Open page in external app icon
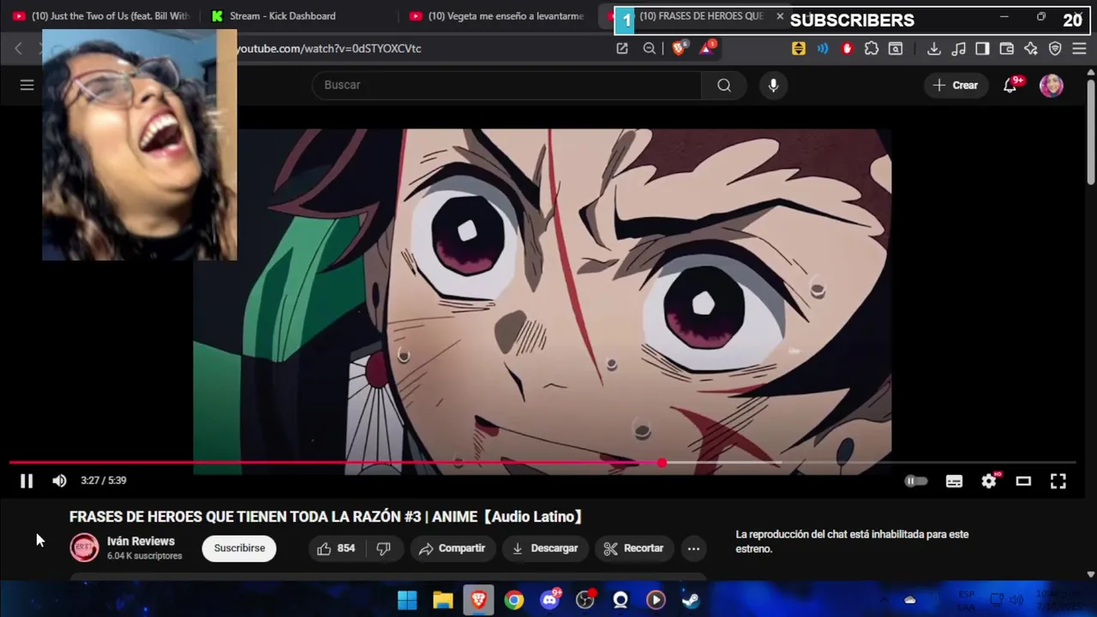Screen dimensions: 1097x617 [622, 49]
